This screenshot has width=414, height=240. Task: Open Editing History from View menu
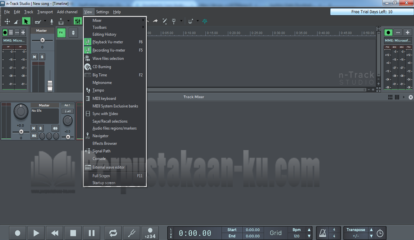[115, 34]
